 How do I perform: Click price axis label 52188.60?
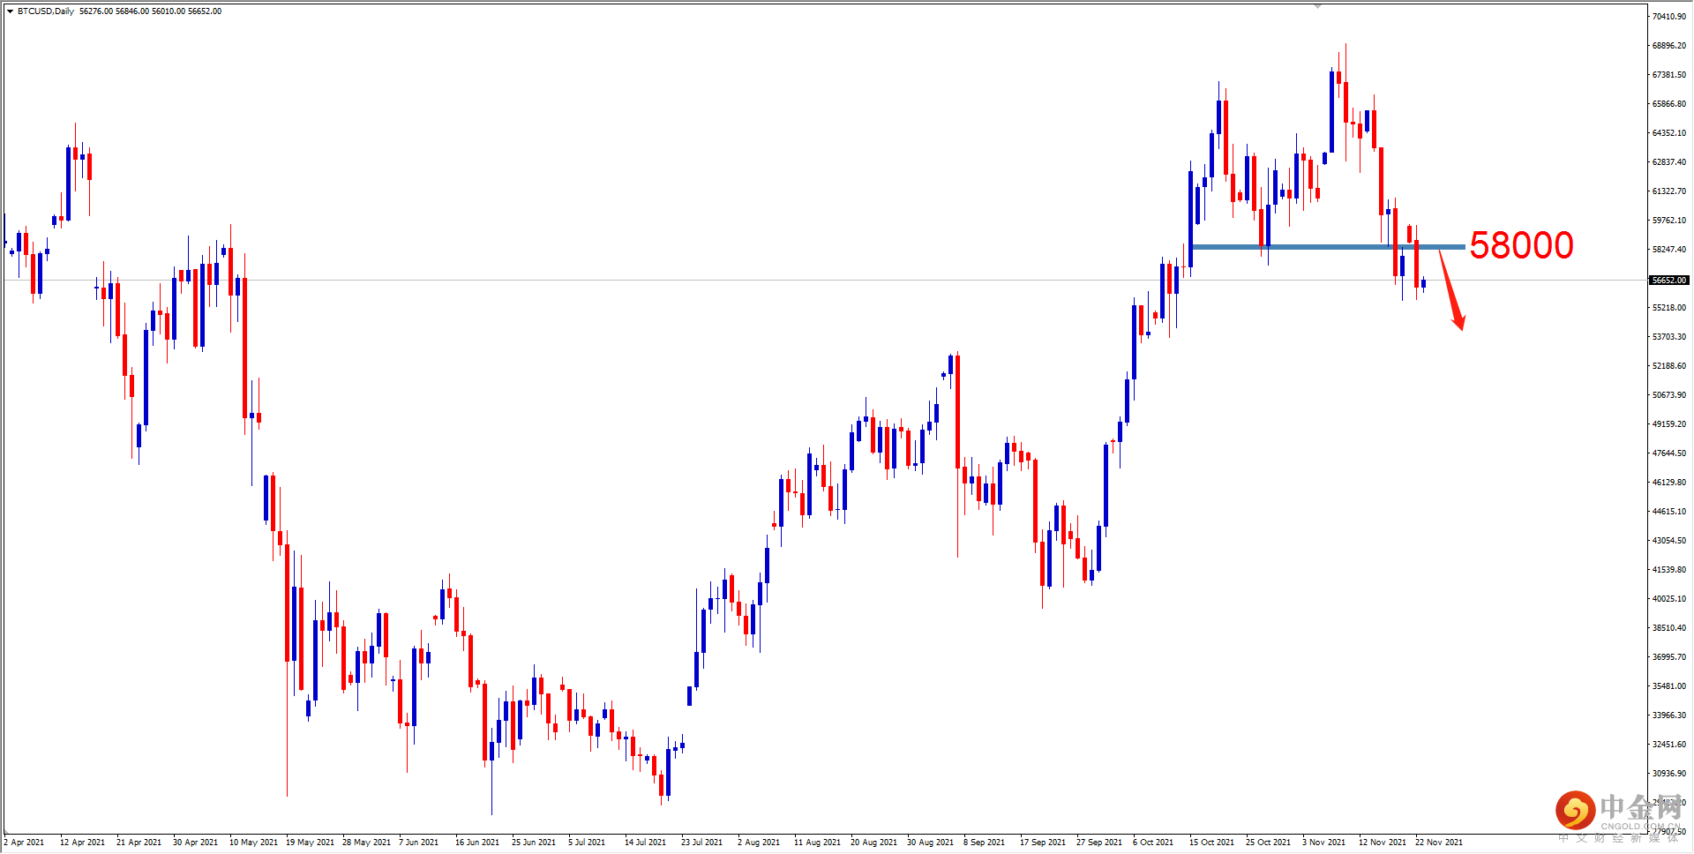1669,366
